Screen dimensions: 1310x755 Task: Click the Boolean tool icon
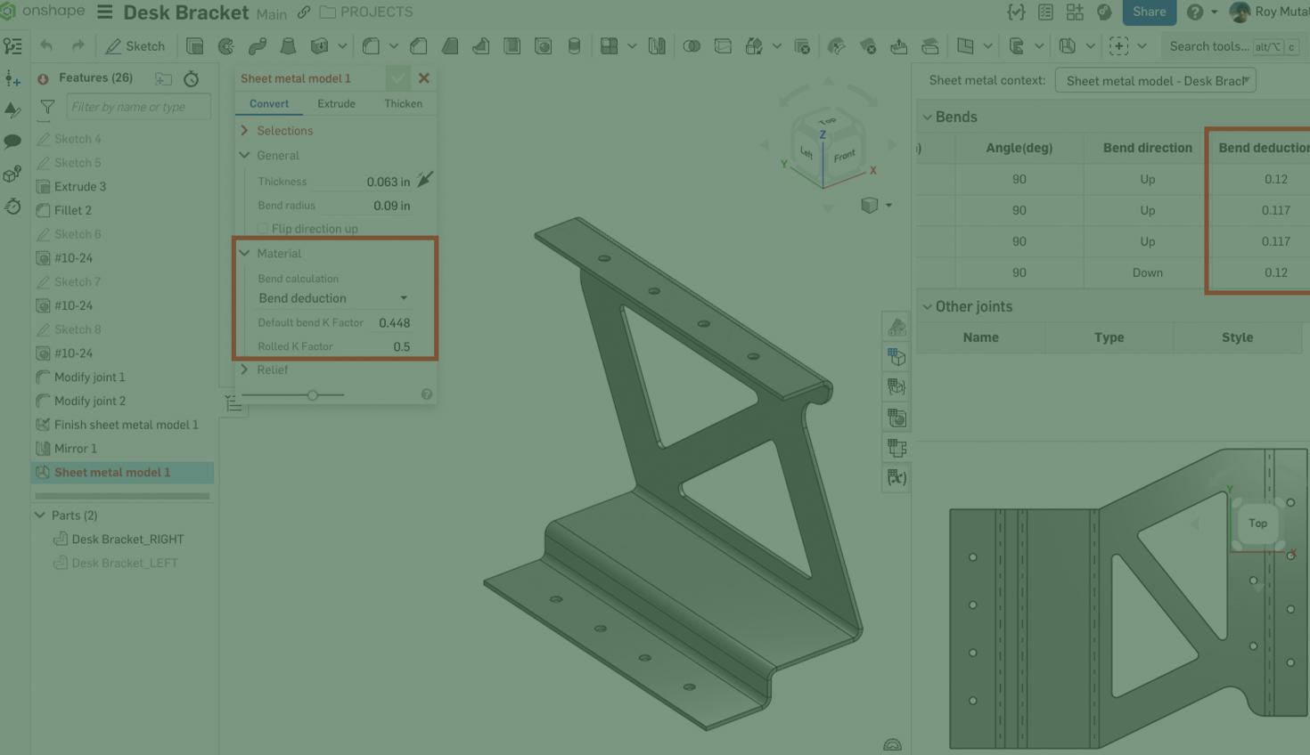tap(692, 46)
